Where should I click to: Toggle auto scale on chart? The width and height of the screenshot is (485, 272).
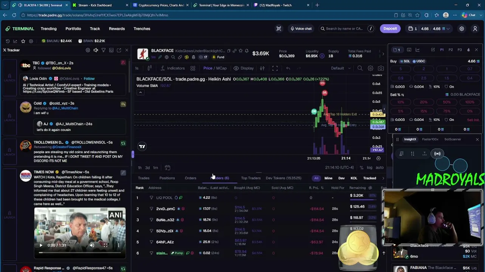click(380, 168)
